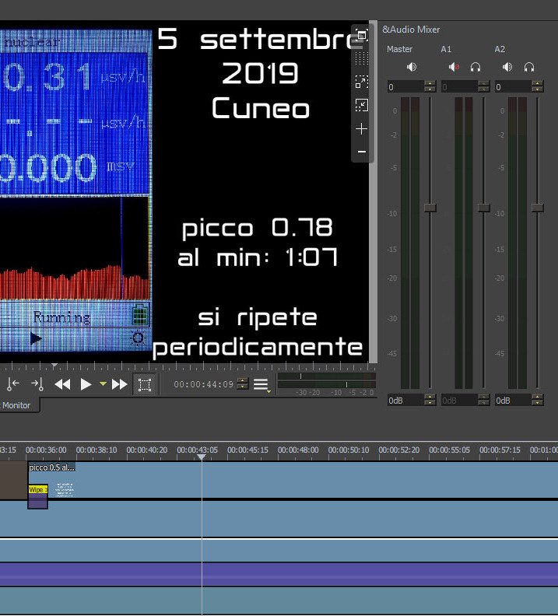Increase monitor timecode with up stepper
558x616 pixels.
click(244, 381)
